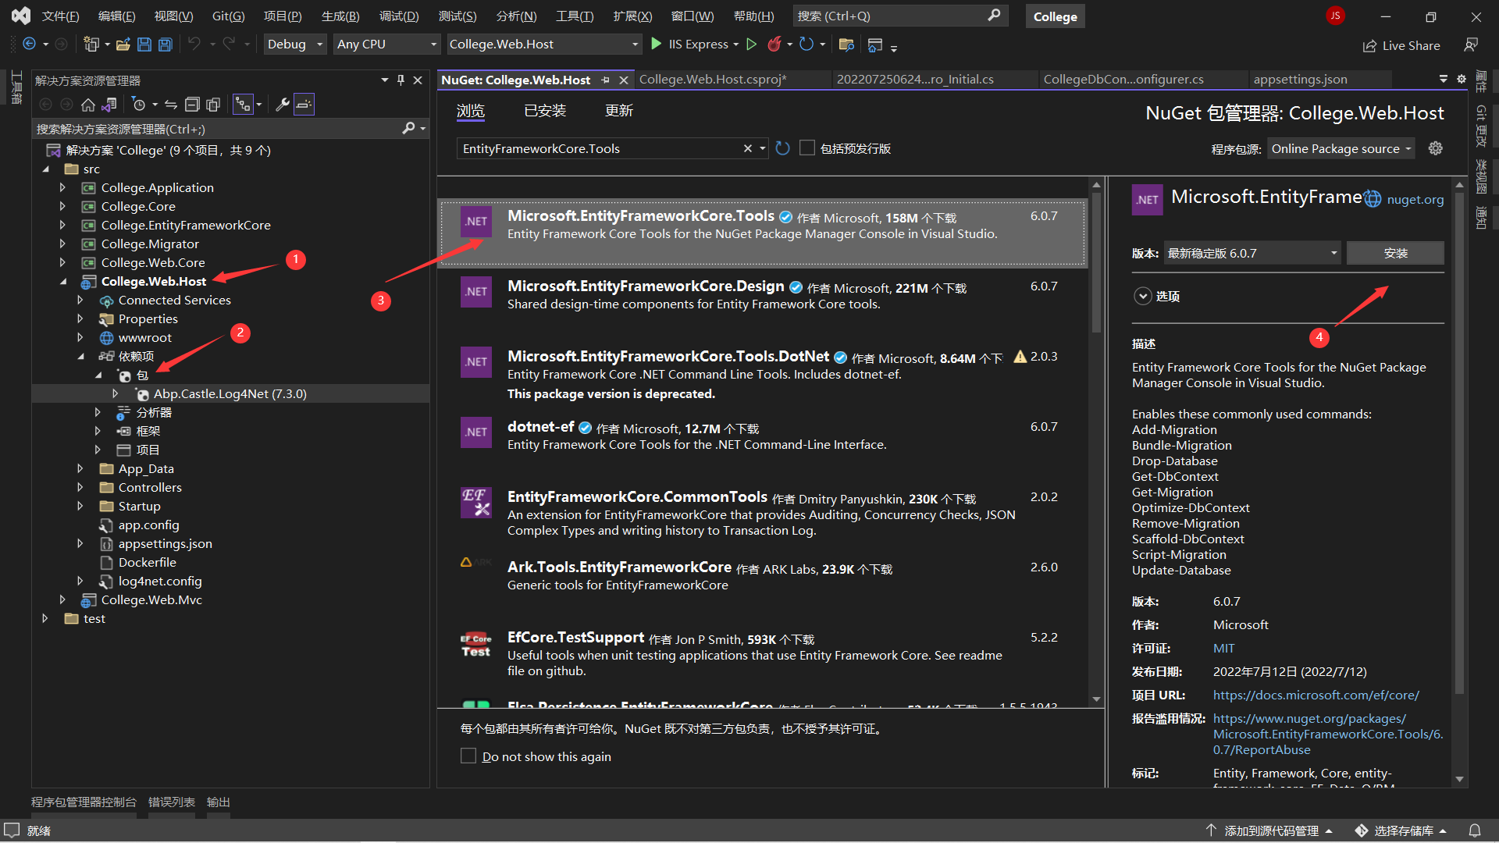Click the Open File folder icon
This screenshot has width=1499, height=843.
(x=123, y=44)
